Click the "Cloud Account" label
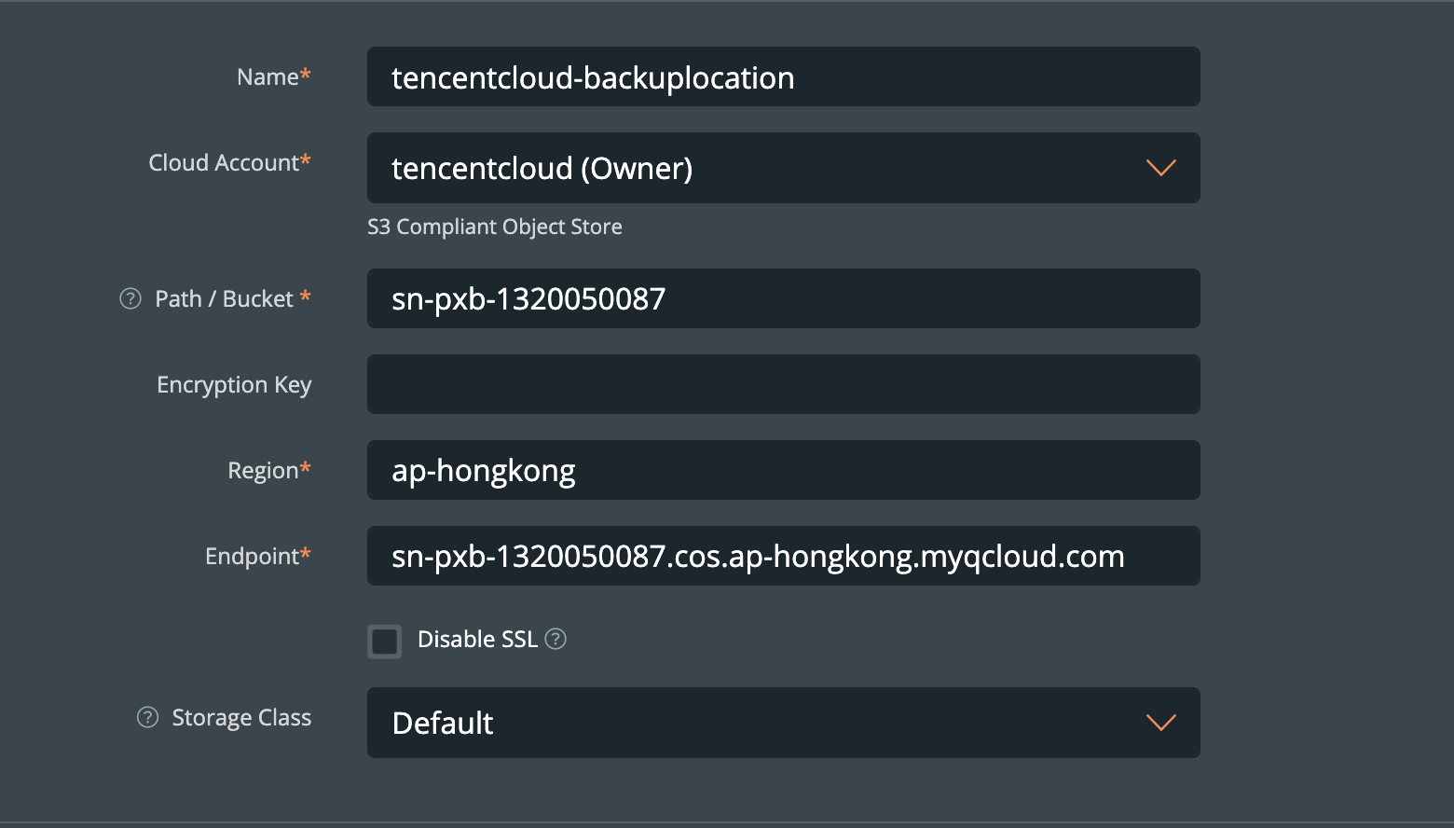The image size is (1454, 828). (x=224, y=163)
